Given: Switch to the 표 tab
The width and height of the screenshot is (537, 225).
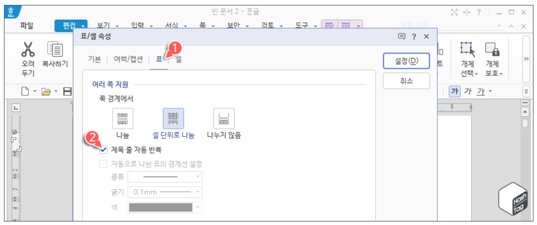Looking at the screenshot, I should 159,59.
